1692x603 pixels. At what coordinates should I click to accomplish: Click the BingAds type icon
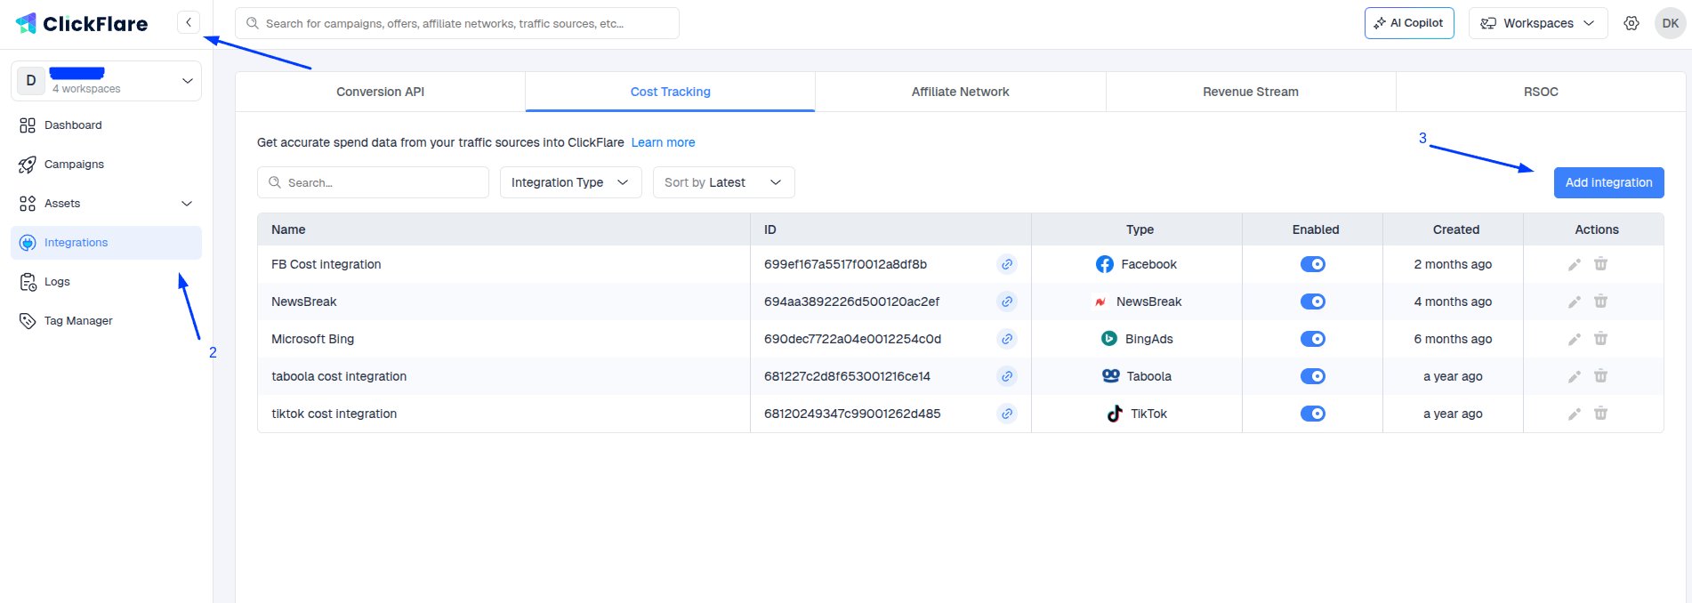click(1109, 339)
